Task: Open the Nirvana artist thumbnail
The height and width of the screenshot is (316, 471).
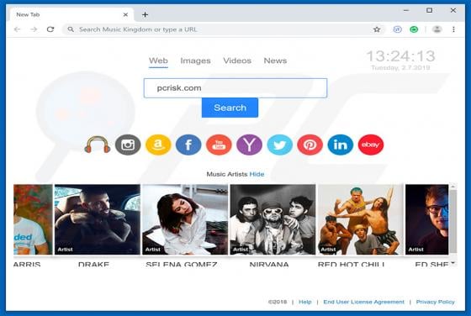Action: 273,219
